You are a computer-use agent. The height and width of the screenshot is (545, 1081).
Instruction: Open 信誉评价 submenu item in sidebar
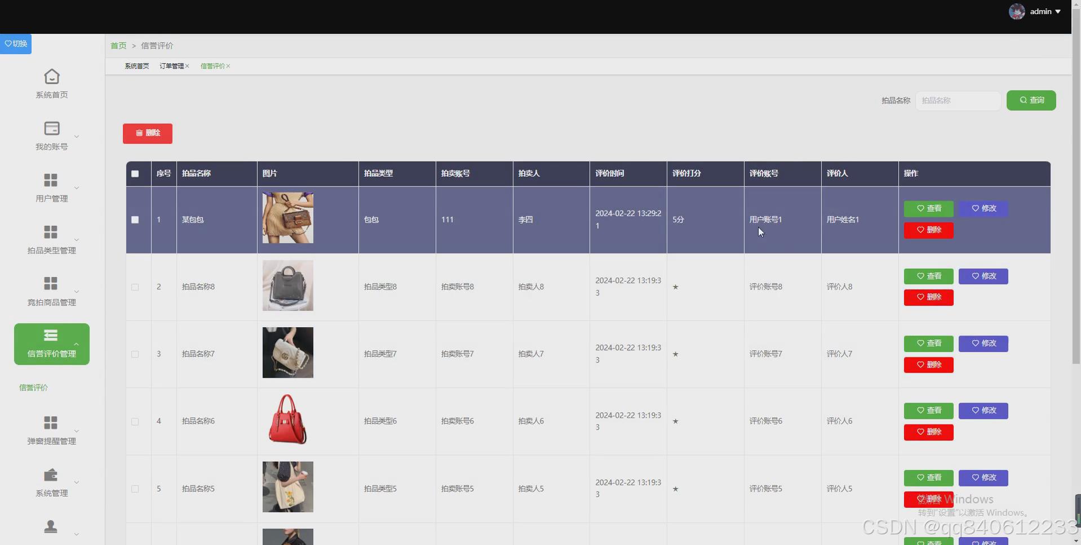34,387
